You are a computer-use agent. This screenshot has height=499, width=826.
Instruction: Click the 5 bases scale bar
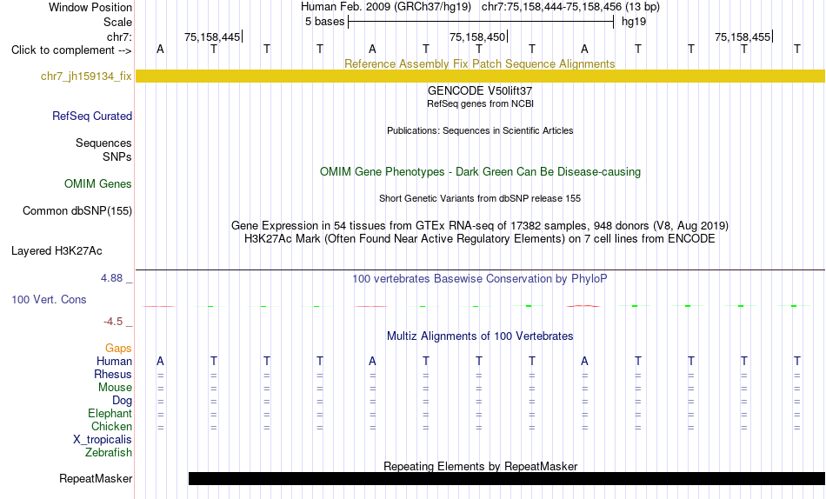[x=481, y=22]
